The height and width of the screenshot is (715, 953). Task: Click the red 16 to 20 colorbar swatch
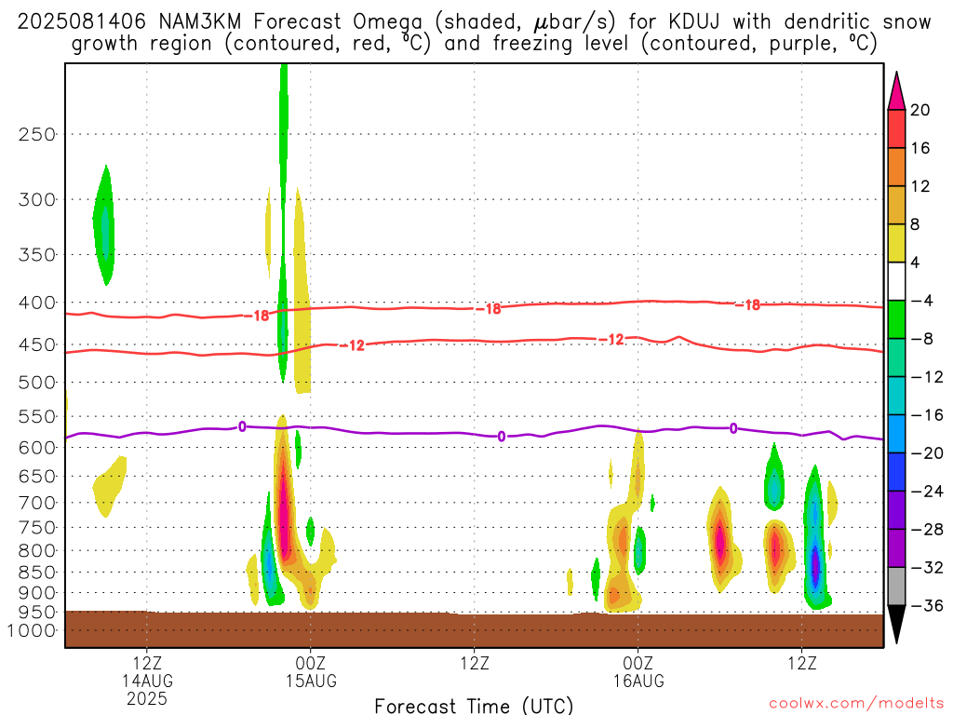[896, 128]
